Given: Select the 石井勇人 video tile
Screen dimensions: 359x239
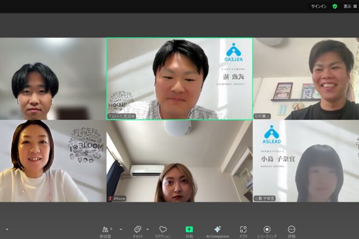Looking at the screenshot, I should [306, 79].
